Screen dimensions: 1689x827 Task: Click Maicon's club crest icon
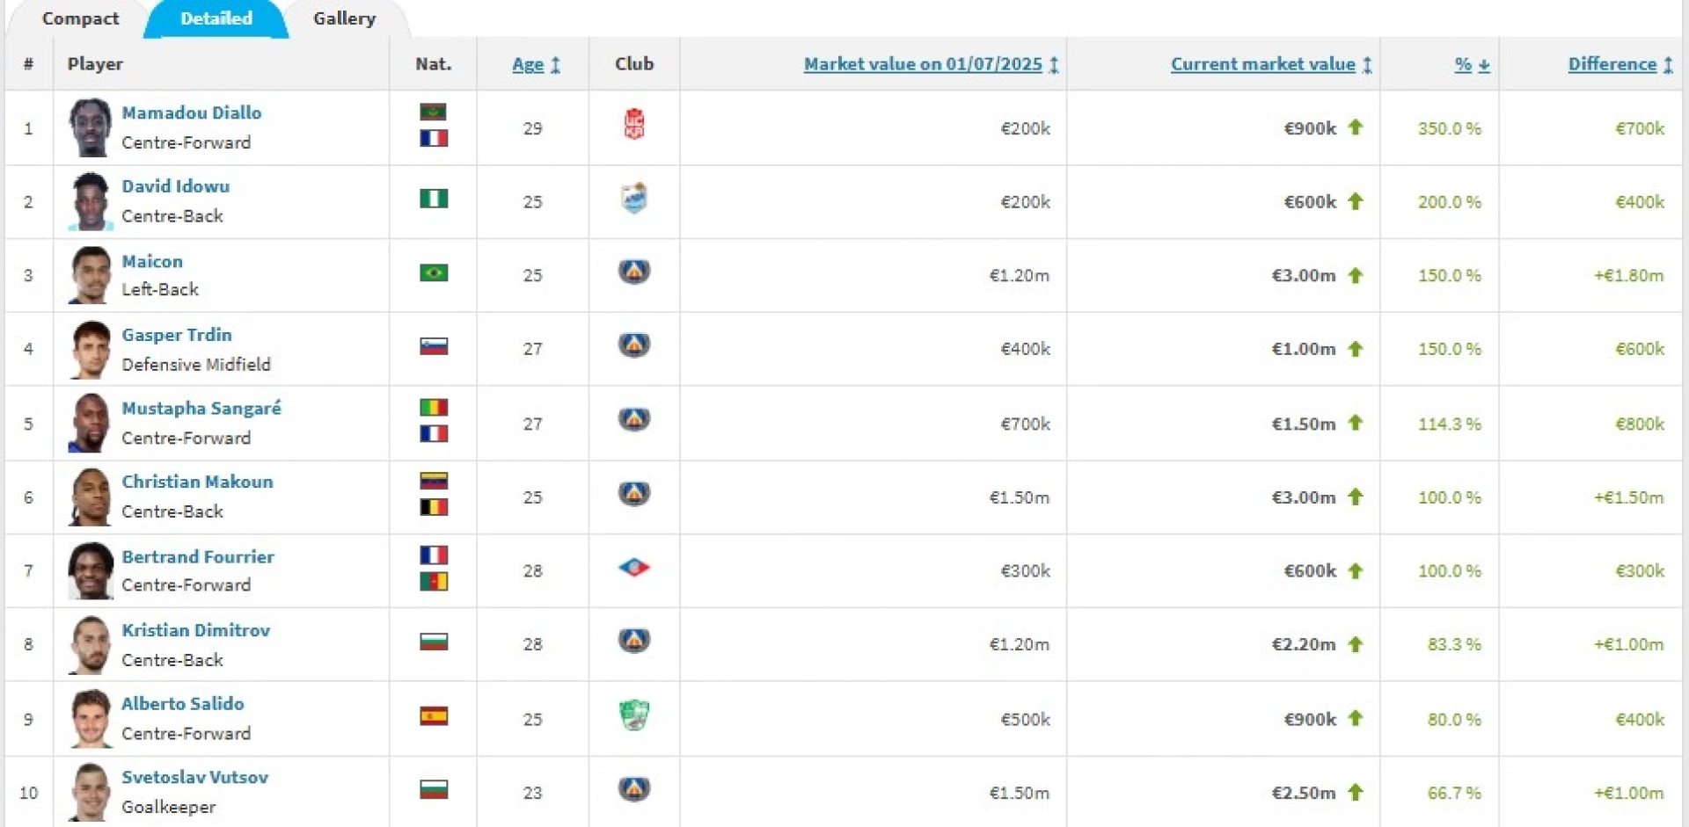[x=633, y=272]
